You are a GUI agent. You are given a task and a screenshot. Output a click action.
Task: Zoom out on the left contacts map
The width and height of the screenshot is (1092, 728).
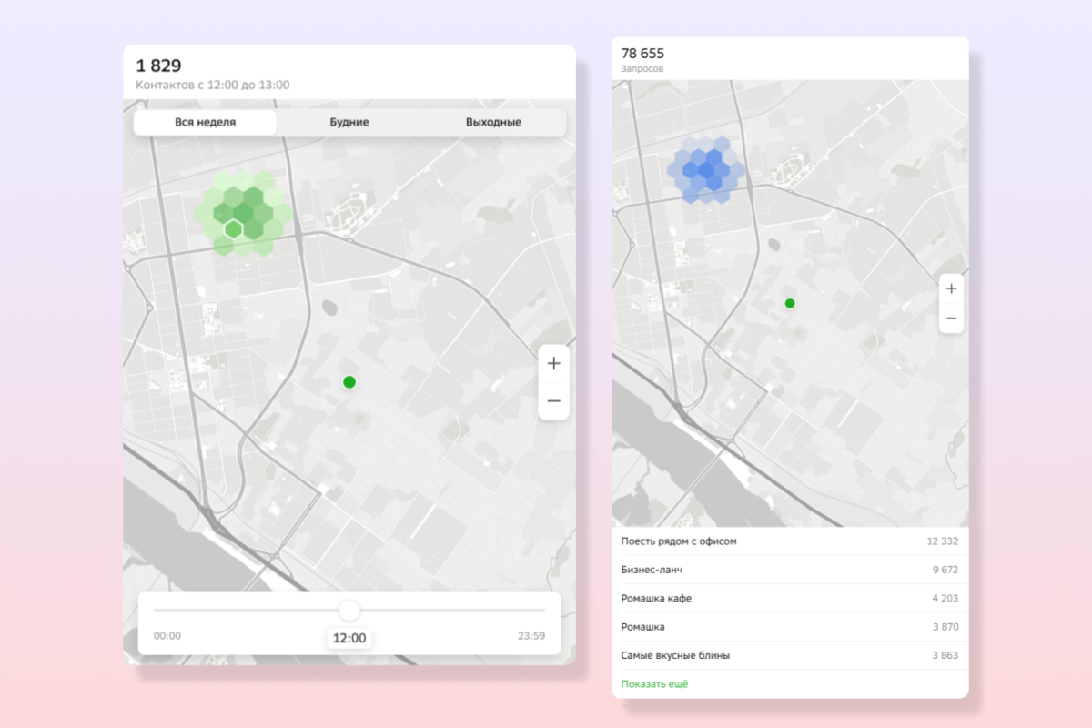553,401
